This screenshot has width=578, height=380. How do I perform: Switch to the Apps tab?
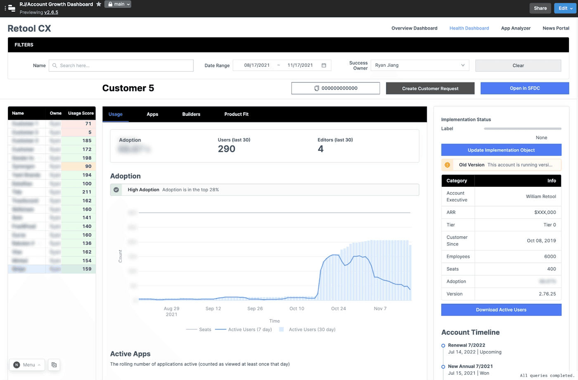point(152,114)
